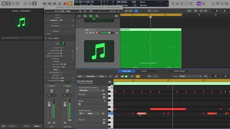The width and height of the screenshot is (230, 129).
Task: Open the Scale Quantize Off dropdown
Action: point(82,114)
